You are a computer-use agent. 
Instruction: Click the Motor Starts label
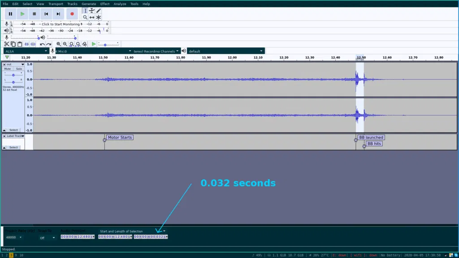click(x=120, y=138)
